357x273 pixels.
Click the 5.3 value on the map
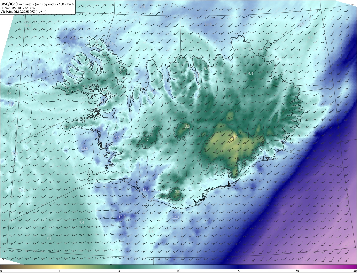pos(122,71)
